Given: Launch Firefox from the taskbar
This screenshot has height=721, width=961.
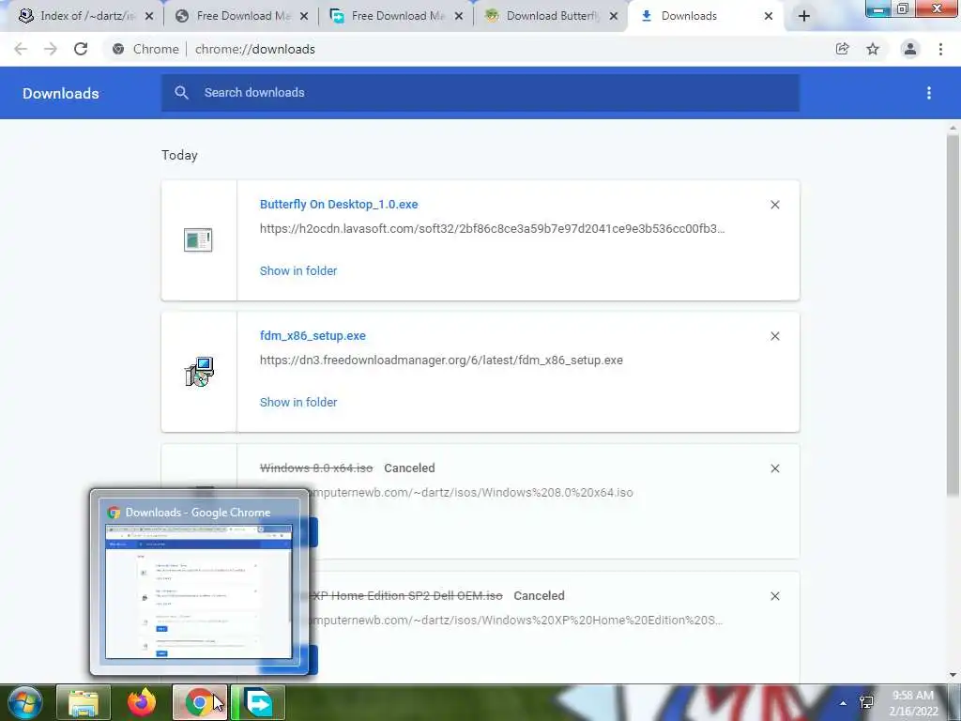Looking at the screenshot, I should (142, 702).
